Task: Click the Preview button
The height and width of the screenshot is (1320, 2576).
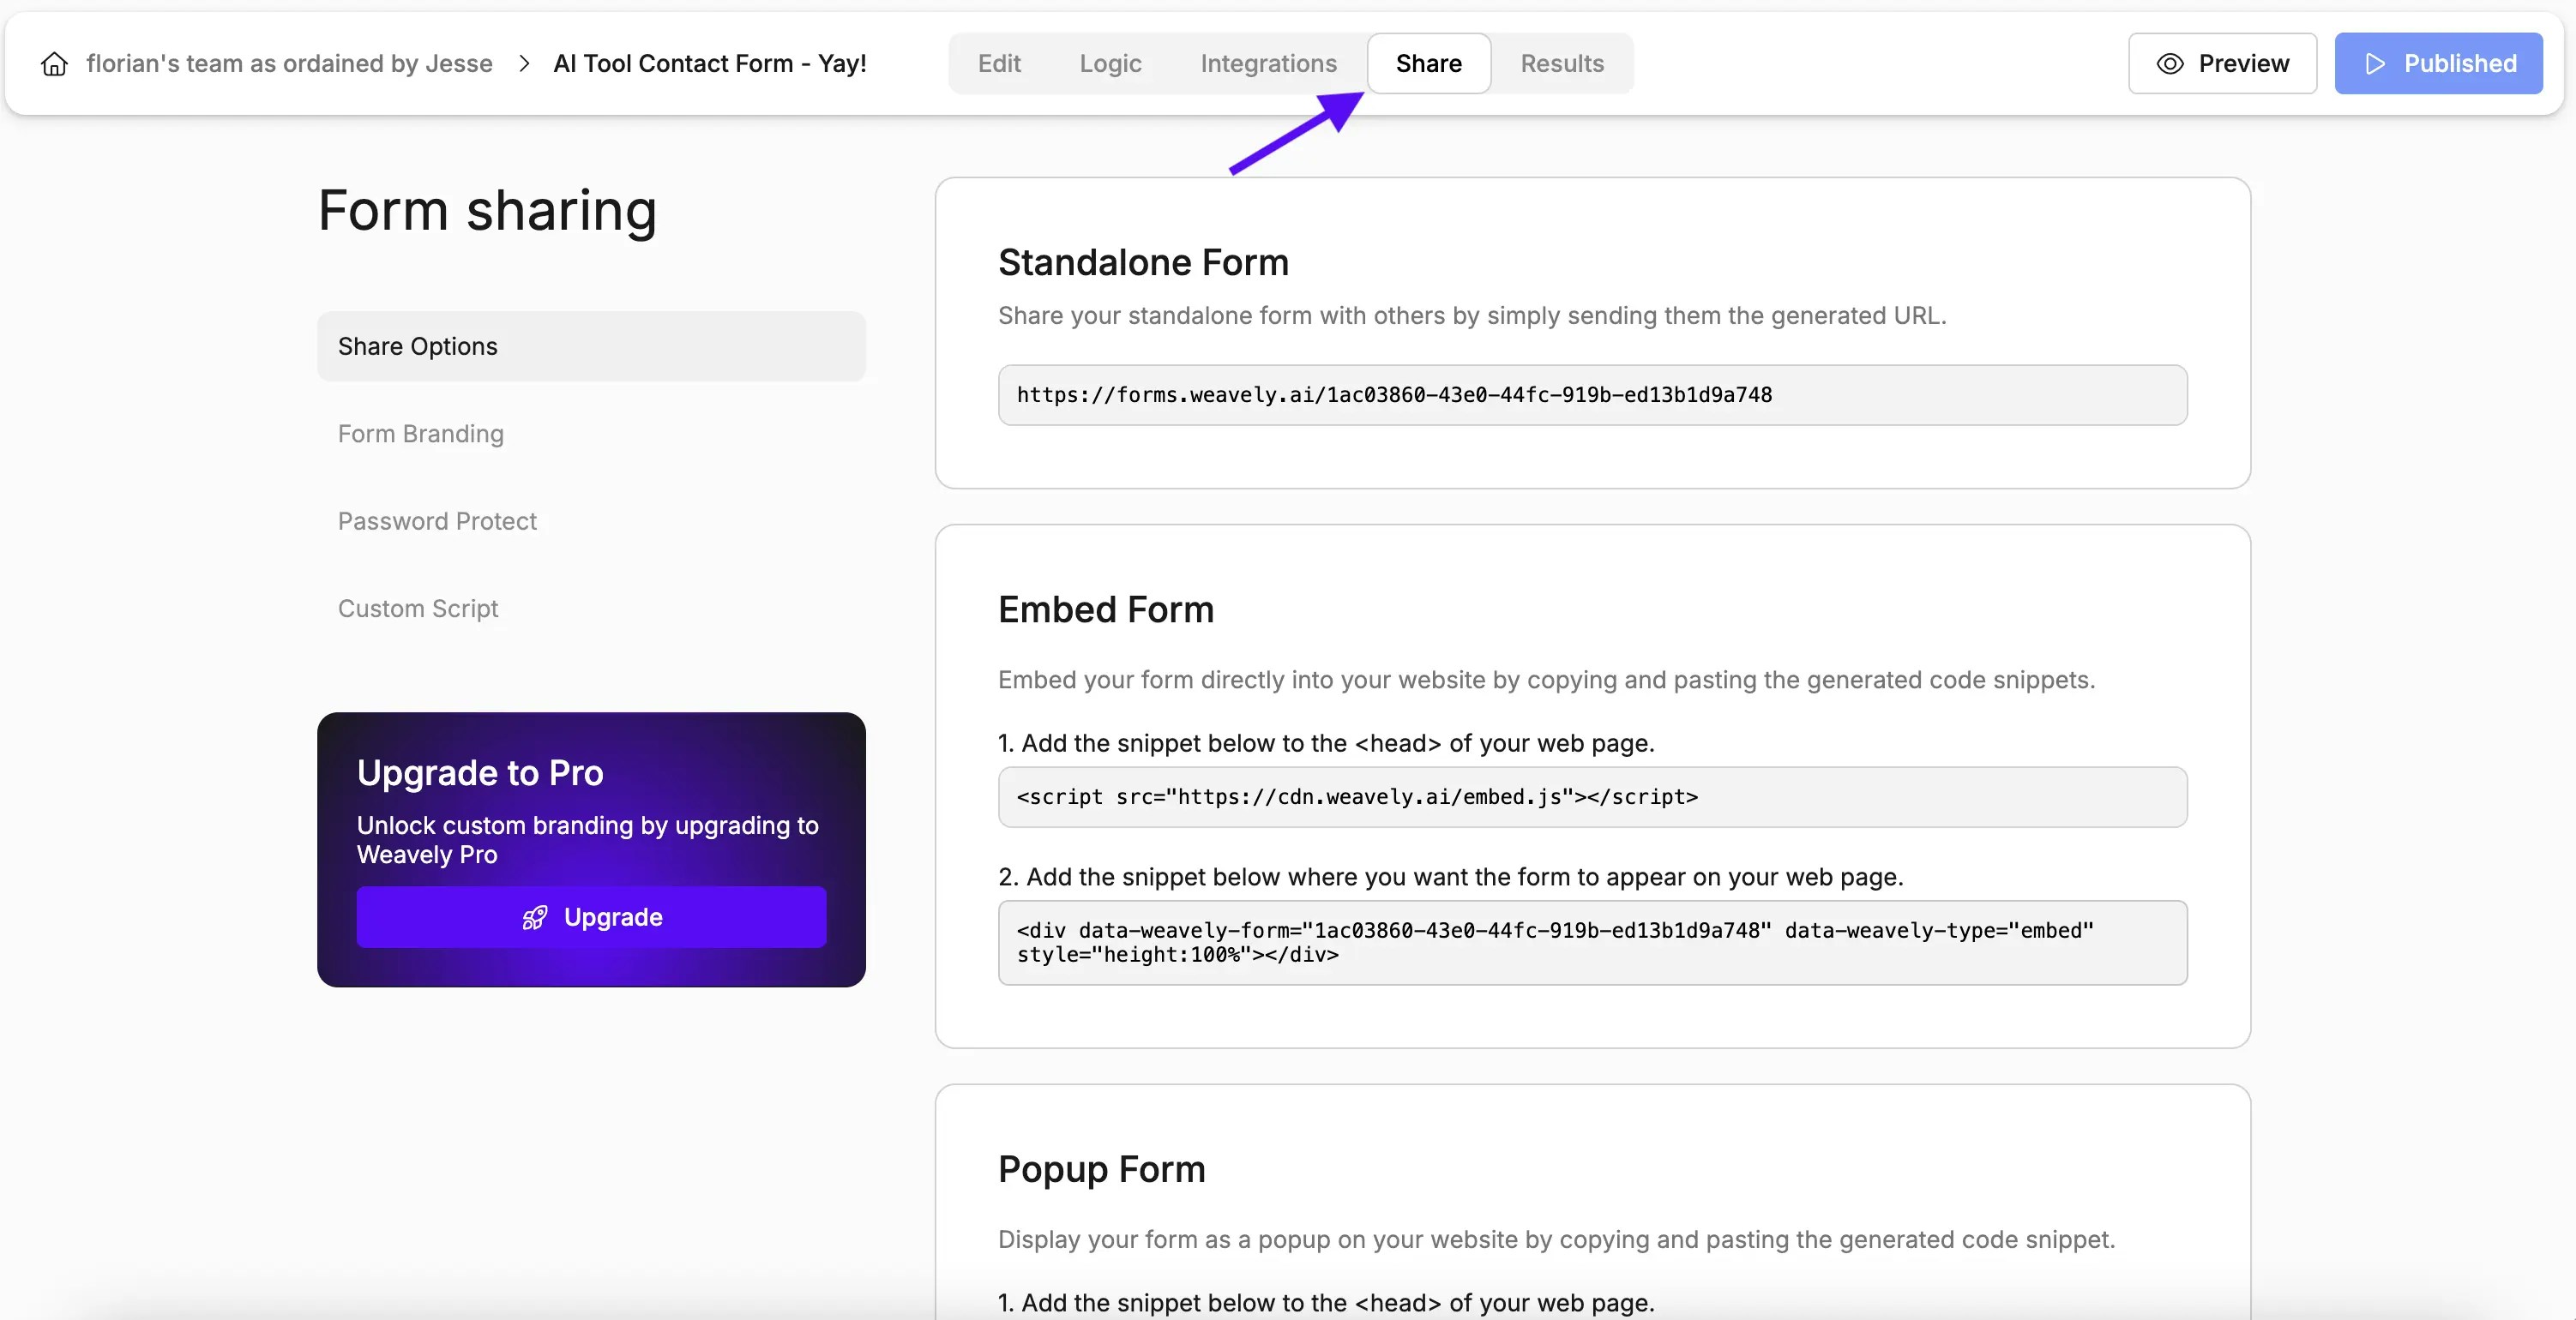Action: coord(2222,63)
